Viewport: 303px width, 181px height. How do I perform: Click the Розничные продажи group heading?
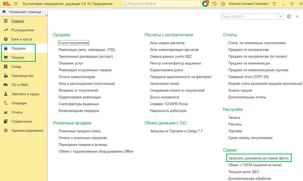(72, 123)
